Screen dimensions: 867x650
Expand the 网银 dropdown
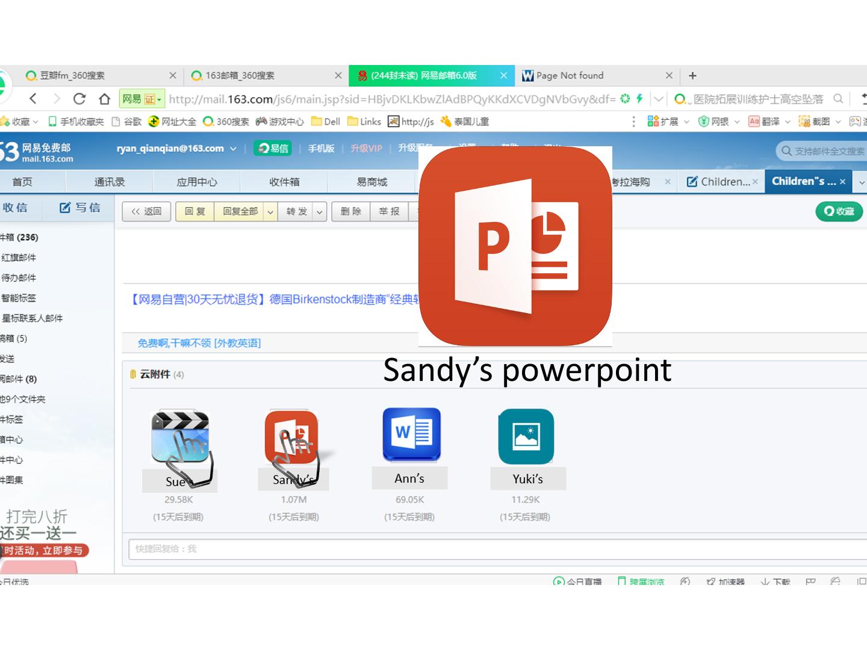(x=736, y=122)
